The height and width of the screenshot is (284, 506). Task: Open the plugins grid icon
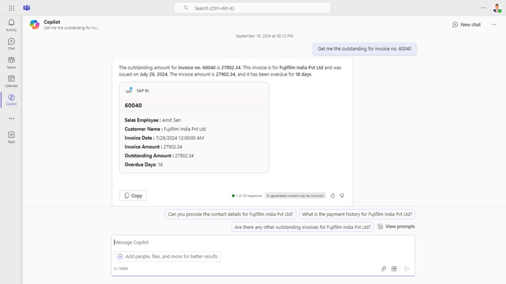[x=394, y=269]
